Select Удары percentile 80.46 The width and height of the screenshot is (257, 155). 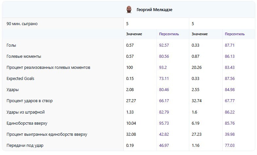click(x=164, y=90)
